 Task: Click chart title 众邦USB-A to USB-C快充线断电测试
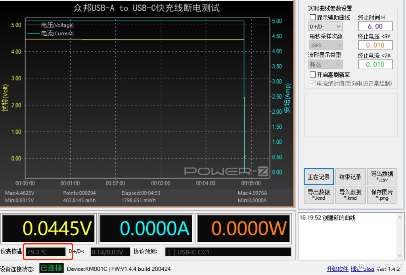147,8
